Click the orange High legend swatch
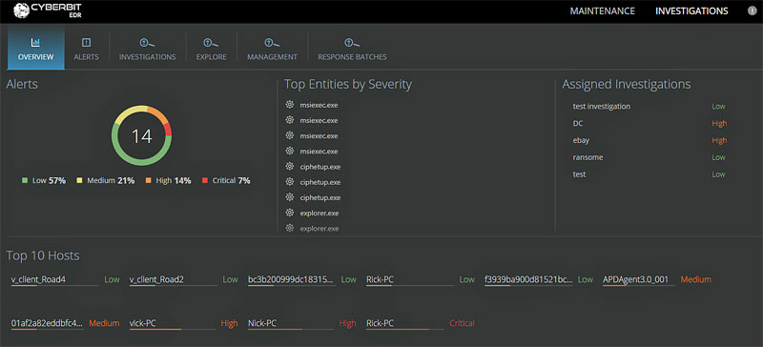763x347 pixels. (x=149, y=180)
